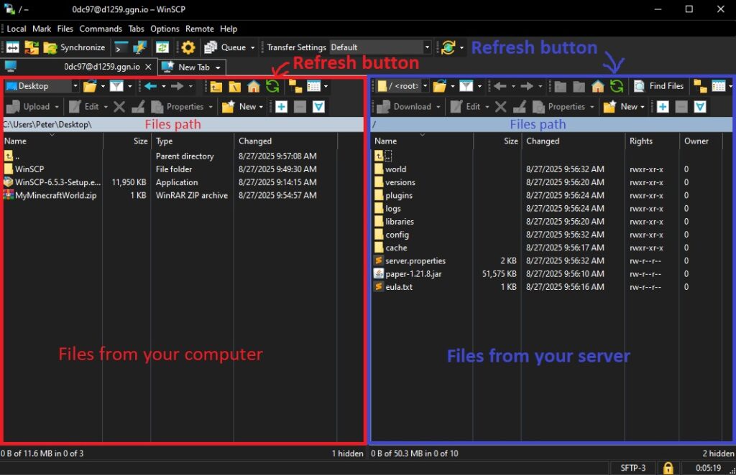Viewport: 736px width, 475px height.
Task: Click the local forward arrow
Action: click(x=177, y=86)
